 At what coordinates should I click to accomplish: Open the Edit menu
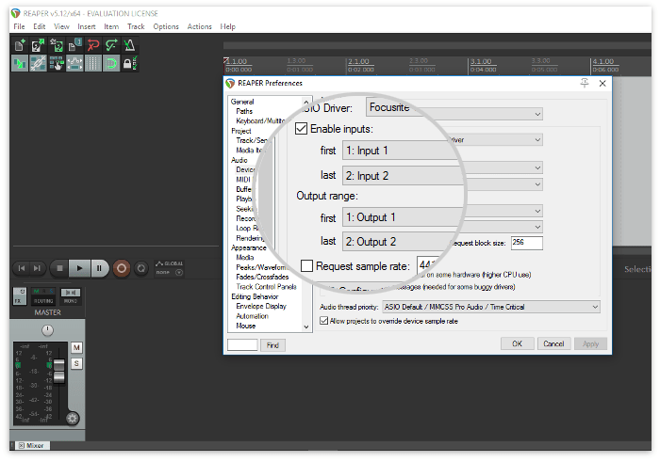[40, 26]
